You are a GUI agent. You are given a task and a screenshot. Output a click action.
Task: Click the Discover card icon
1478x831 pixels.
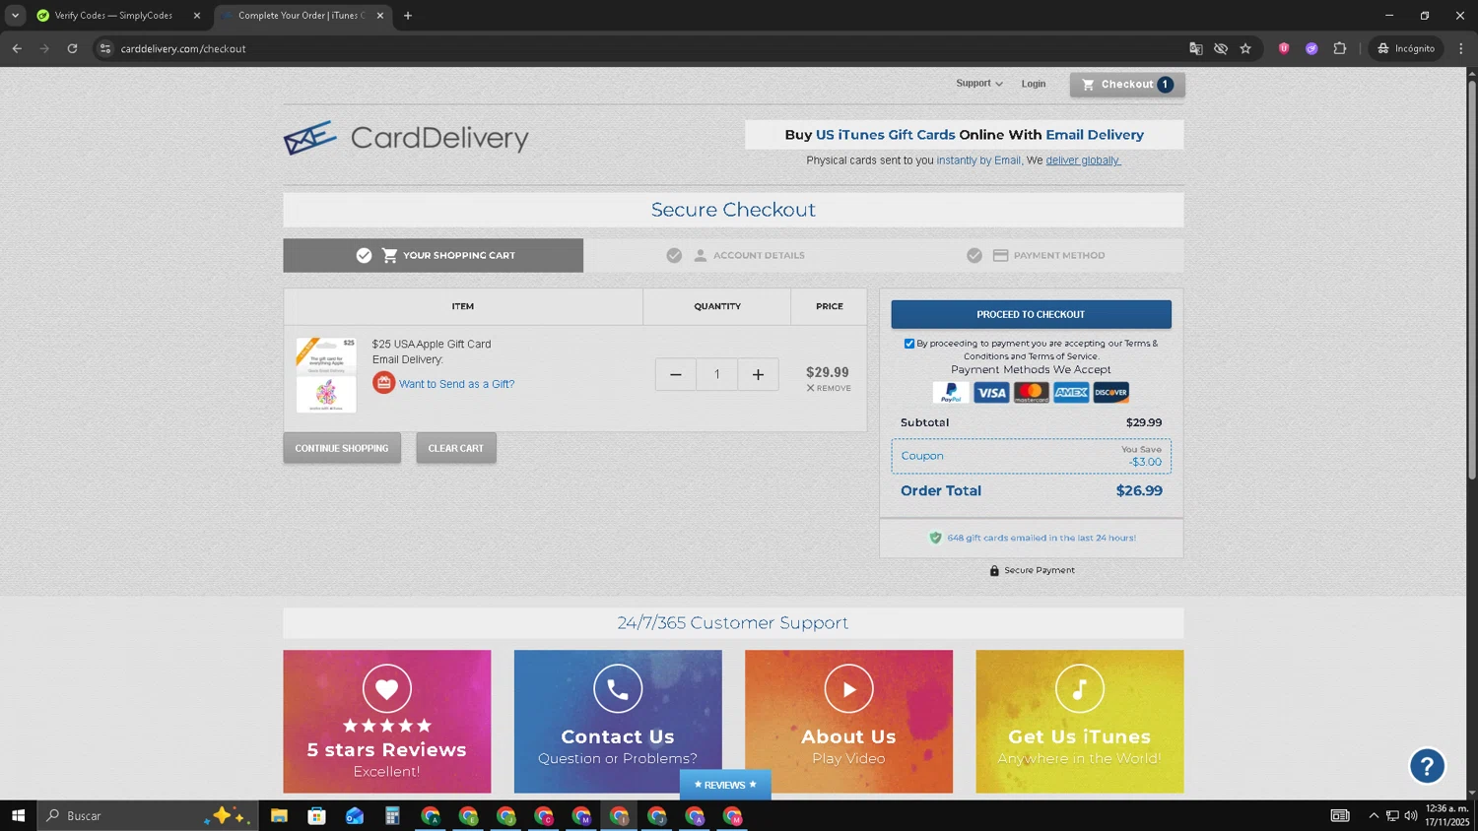pos(1110,393)
